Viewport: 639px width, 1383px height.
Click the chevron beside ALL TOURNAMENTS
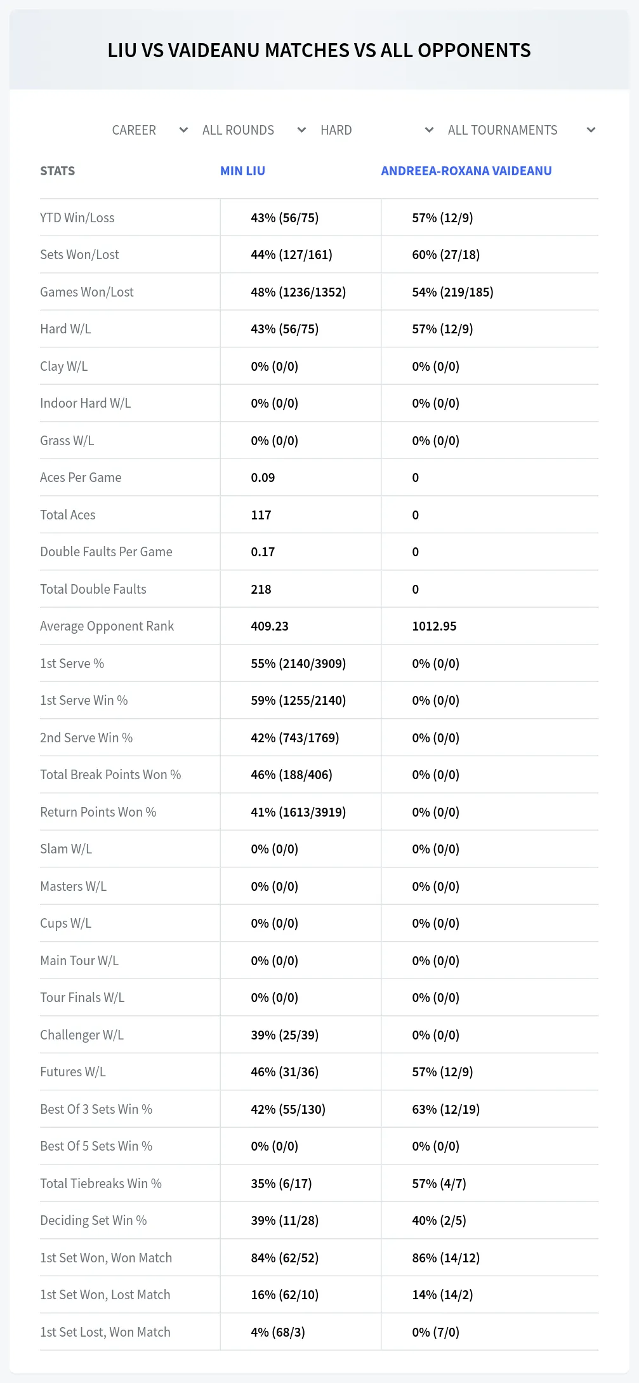[591, 130]
